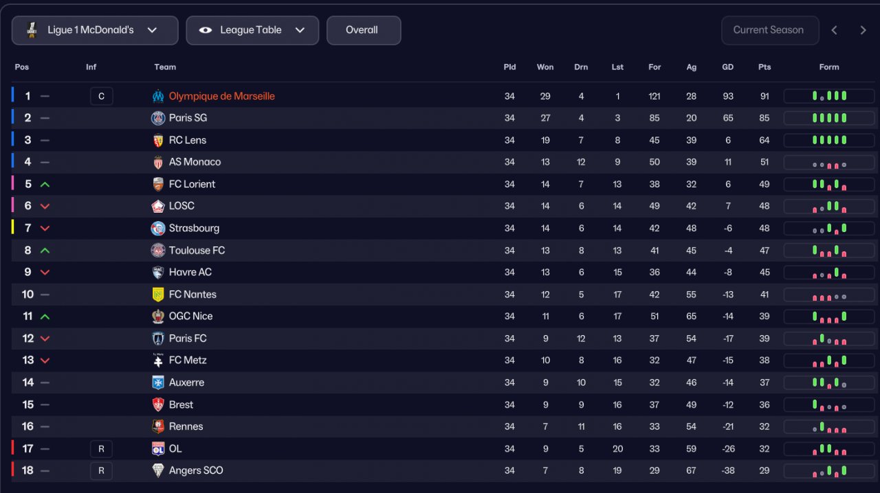Click the Ligue 1 competition logo
The image size is (880, 493).
point(32,30)
